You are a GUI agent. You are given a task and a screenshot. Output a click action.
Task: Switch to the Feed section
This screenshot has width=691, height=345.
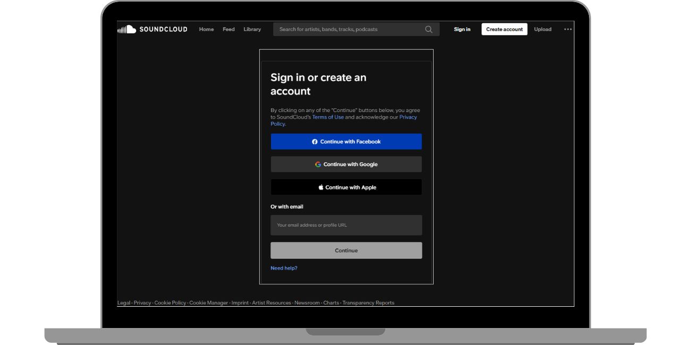point(229,29)
